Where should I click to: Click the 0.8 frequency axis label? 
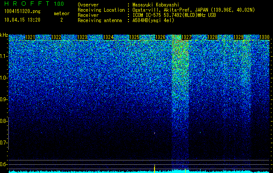click(x=3, y=121)
